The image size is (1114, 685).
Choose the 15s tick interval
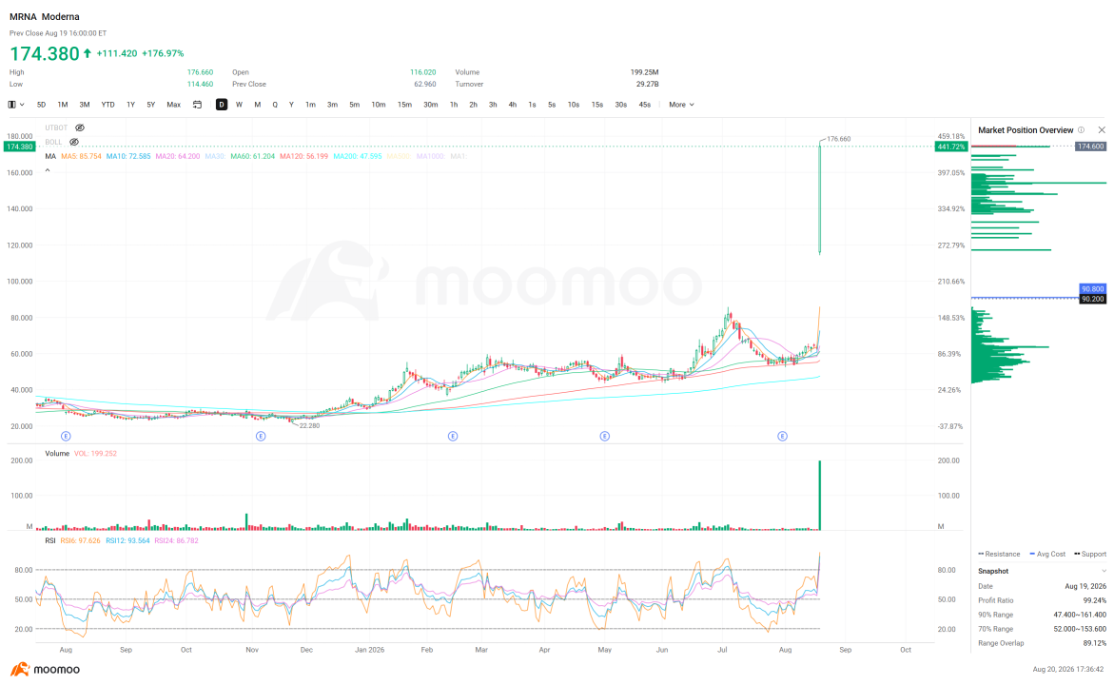point(596,105)
